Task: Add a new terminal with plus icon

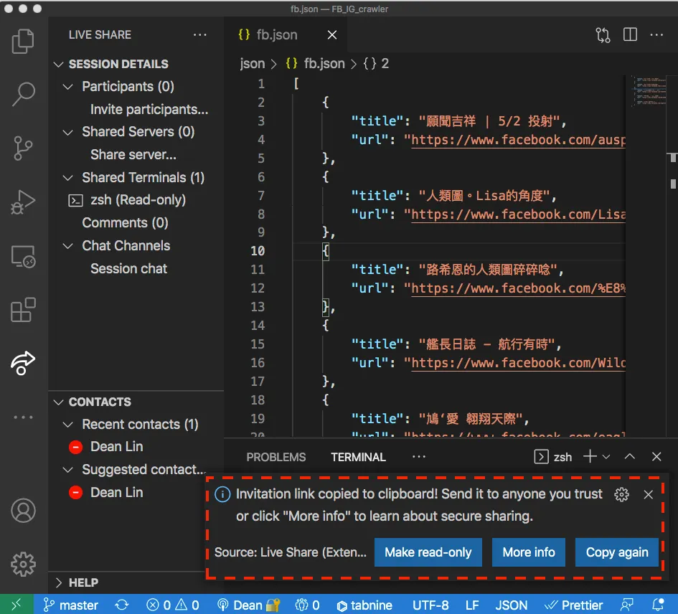Action: click(x=590, y=456)
